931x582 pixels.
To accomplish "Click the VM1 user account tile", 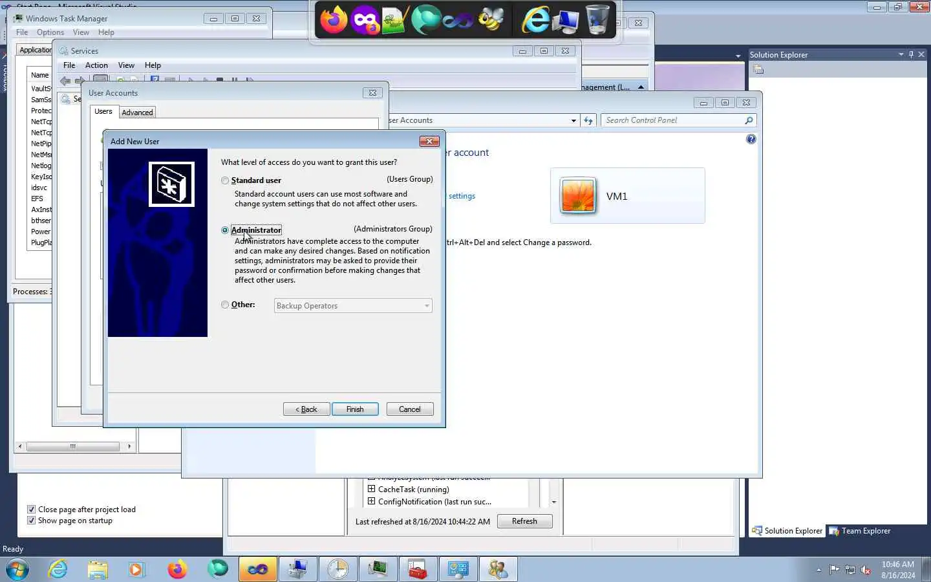I will pos(627,196).
